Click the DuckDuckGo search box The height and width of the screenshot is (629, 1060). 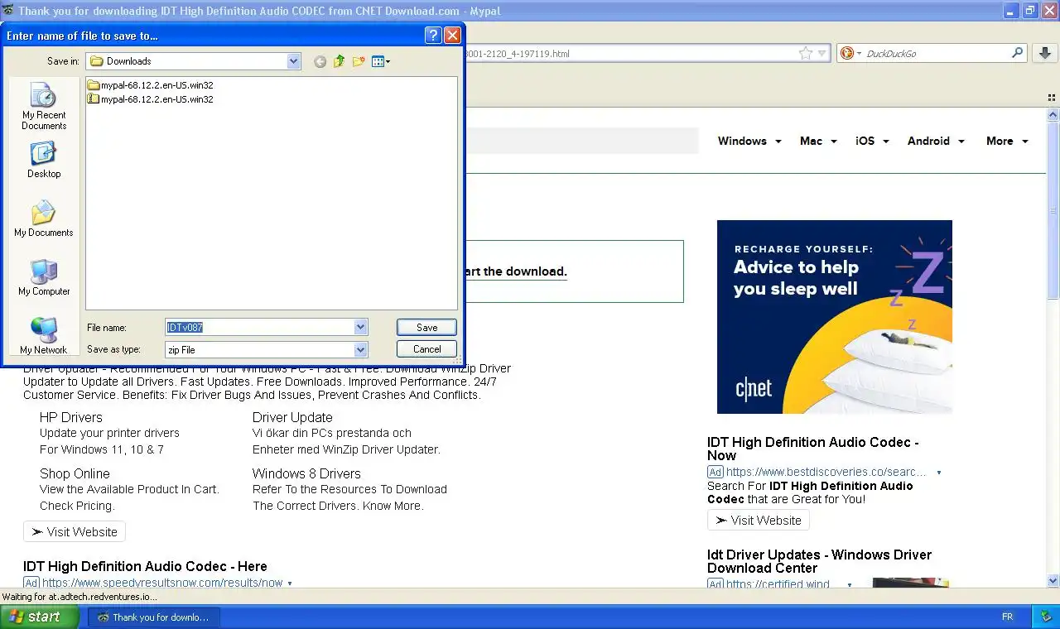pos(936,53)
